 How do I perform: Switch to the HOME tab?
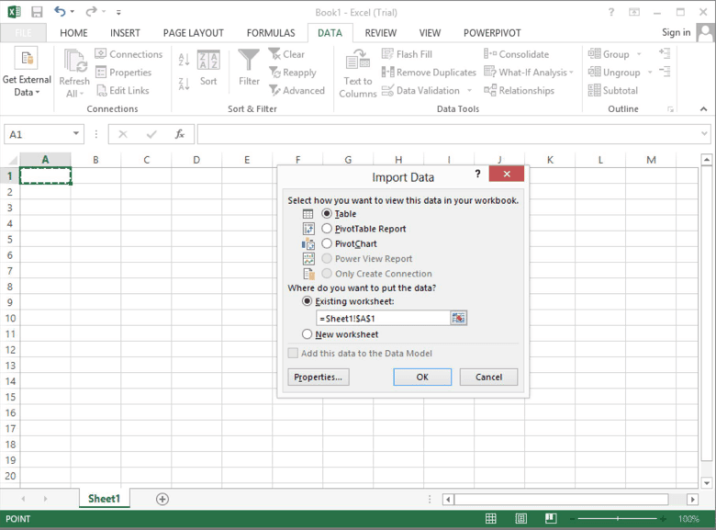pos(73,33)
